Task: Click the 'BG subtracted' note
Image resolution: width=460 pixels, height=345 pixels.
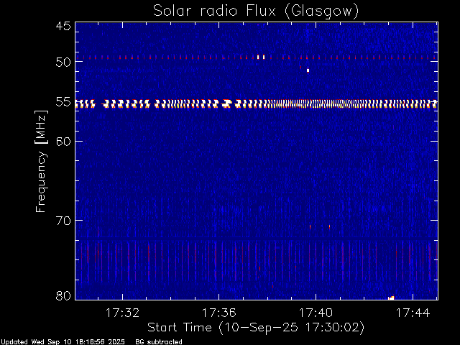Action: coord(159,342)
